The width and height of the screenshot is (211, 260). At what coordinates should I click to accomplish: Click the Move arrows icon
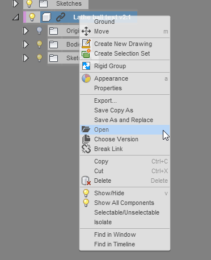tap(86, 31)
